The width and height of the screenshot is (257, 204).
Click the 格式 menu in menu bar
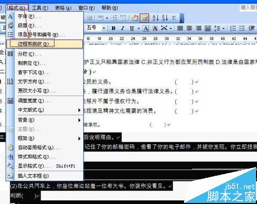click(17, 8)
